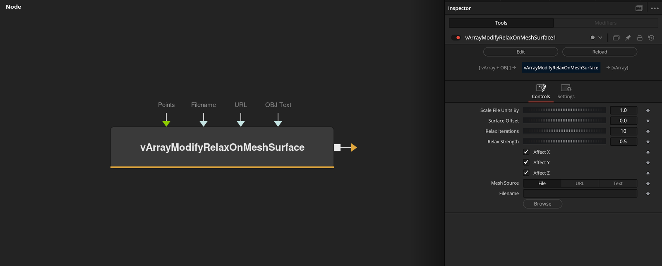Click the node's orange output arrow
Viewport: 662px width, 266px height.
click(354, 147)
